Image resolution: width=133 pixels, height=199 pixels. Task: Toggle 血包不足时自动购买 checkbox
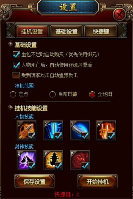pyautogui.click(x=16, y=54)
